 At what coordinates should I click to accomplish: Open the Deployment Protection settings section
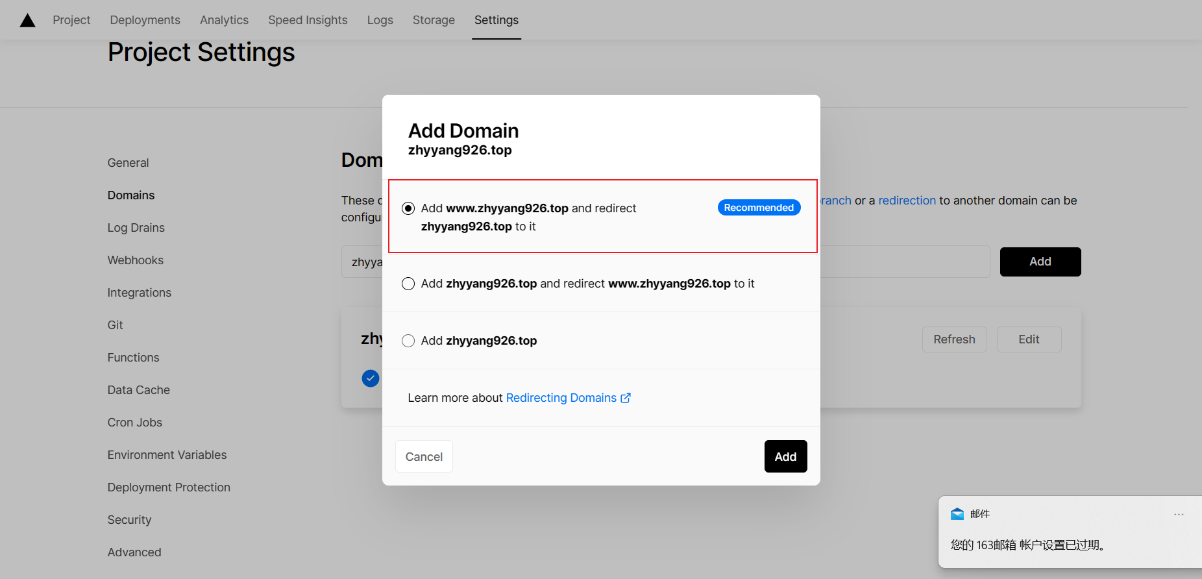click(169, 487)
